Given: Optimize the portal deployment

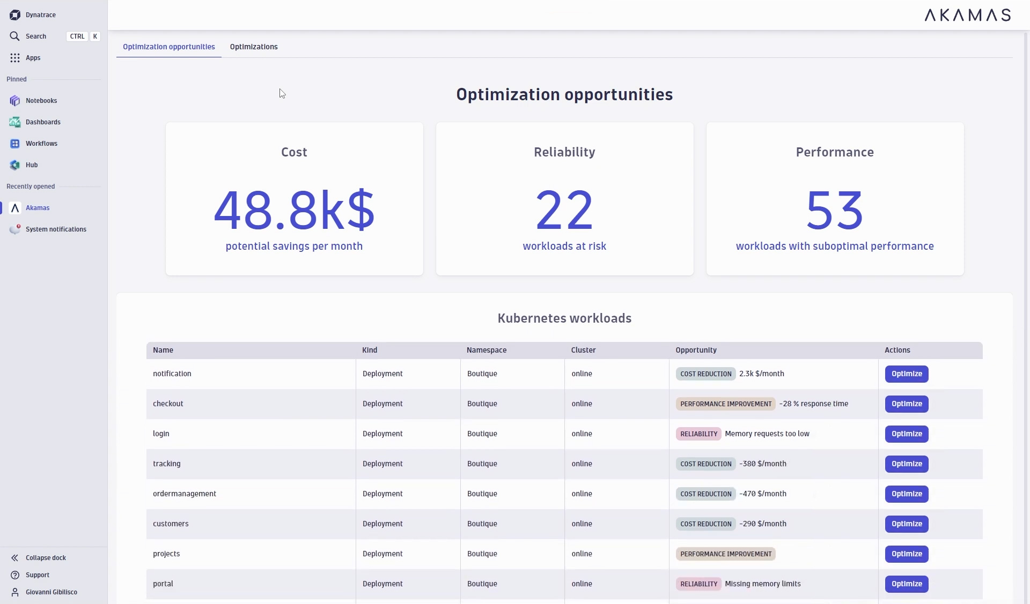Looking at the screenshot, I should click(906, 584).
